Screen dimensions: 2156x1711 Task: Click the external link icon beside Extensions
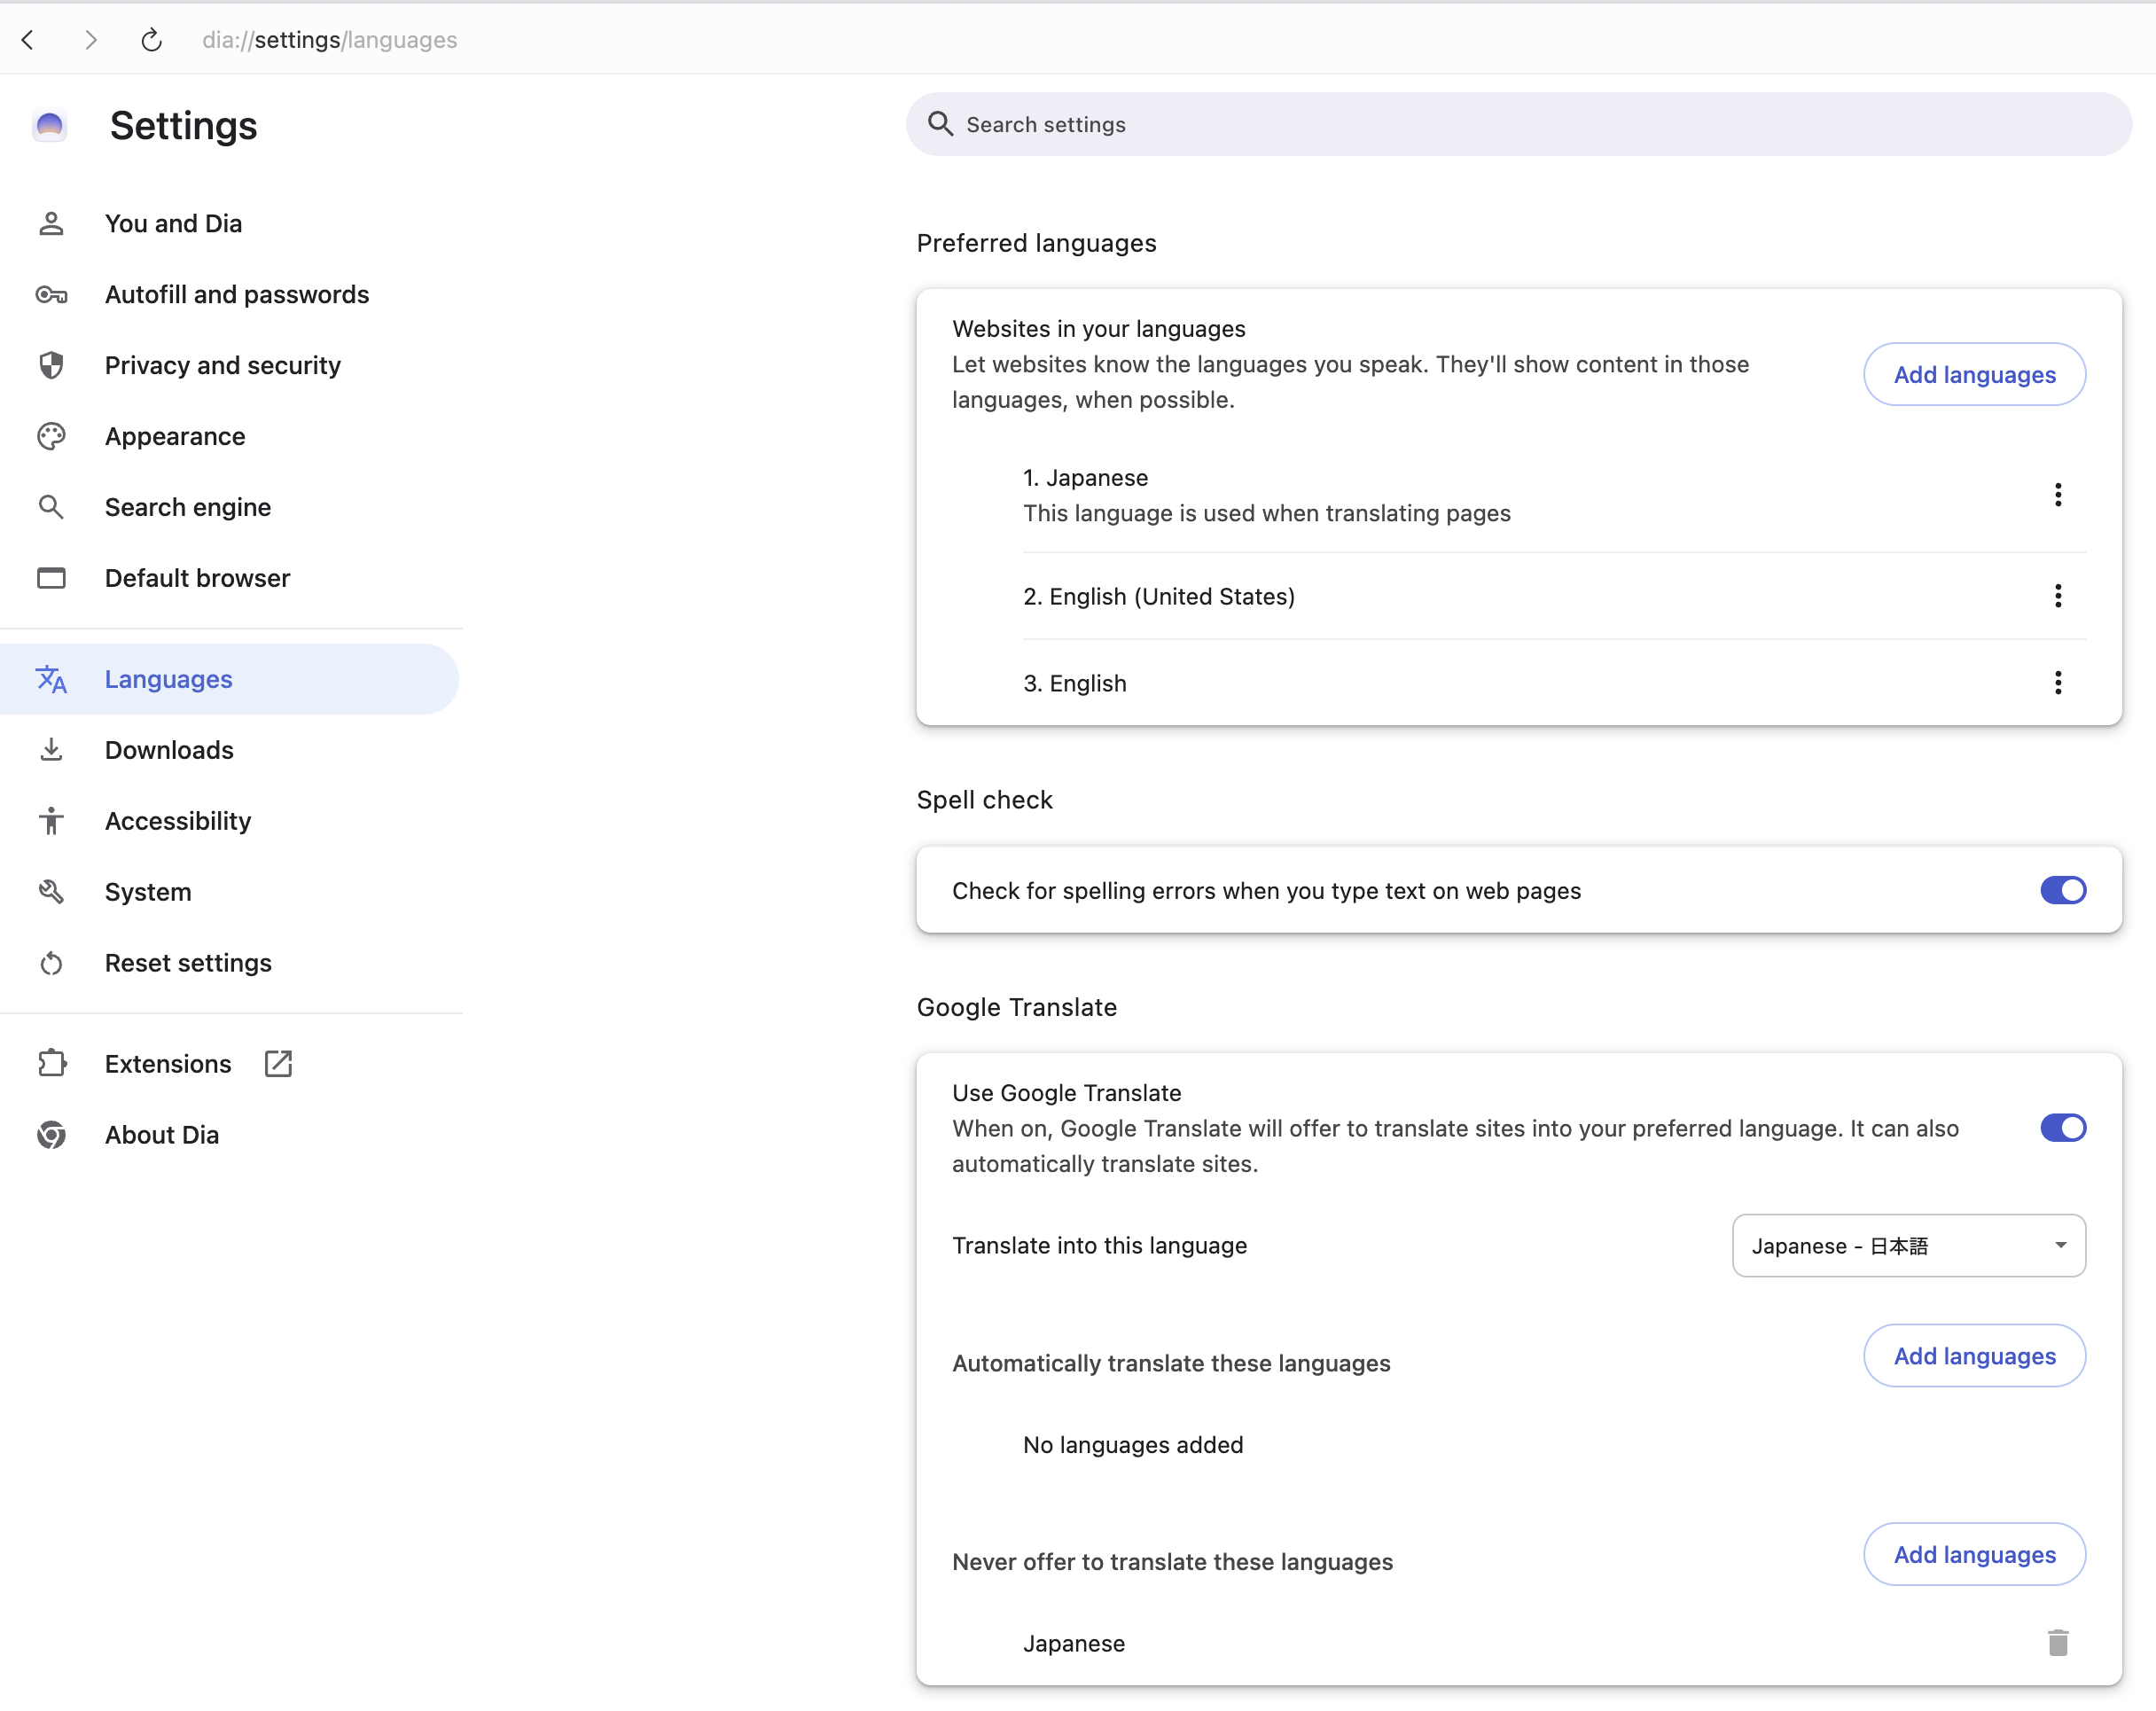point(278,1064)
